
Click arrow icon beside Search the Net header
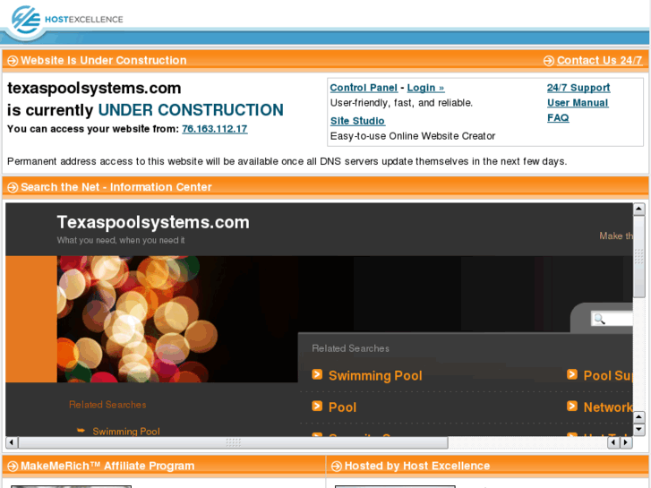tap(13, 187)
